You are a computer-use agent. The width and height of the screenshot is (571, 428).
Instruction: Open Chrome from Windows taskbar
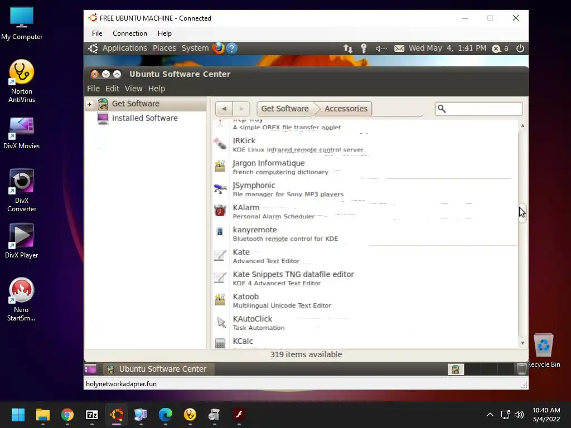(x=67, y=415)
